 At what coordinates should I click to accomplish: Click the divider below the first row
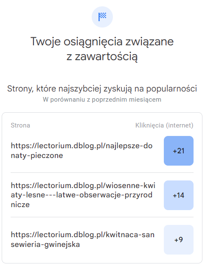coord(102,172)
